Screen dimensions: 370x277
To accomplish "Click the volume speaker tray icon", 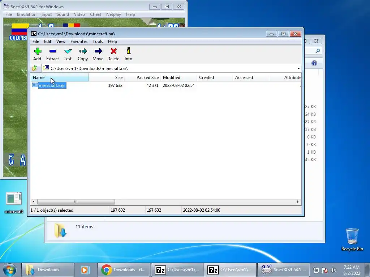I will click(x=333, y=270).
